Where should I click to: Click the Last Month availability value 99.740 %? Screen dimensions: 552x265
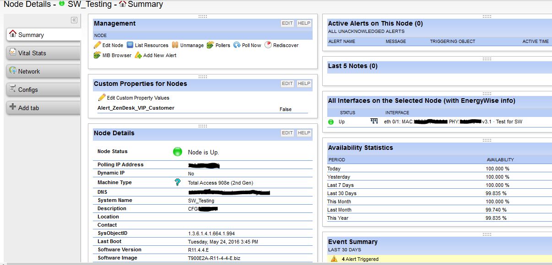click(496, 210)
